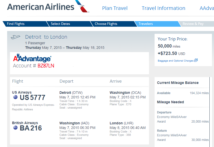214x147 pixels.
Task: Click AAdvantage account number BZ87LN
Action: [x=46, y=66]
